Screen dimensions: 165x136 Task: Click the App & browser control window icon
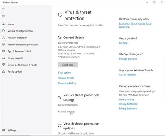(x=4, y=51)
